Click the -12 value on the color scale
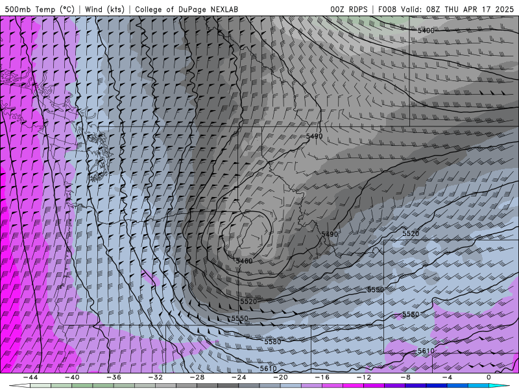The width and height of the screenshot is (519, 389). [x=364, y=377]
